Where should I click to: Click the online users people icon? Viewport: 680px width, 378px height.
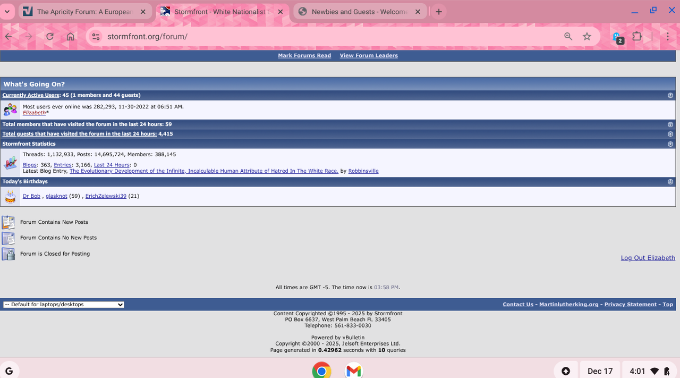[11, 110]
